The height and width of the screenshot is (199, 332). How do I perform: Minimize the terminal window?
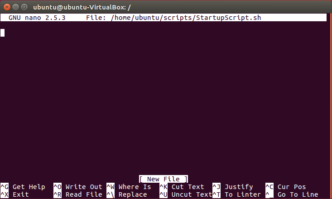click(16, 7)
